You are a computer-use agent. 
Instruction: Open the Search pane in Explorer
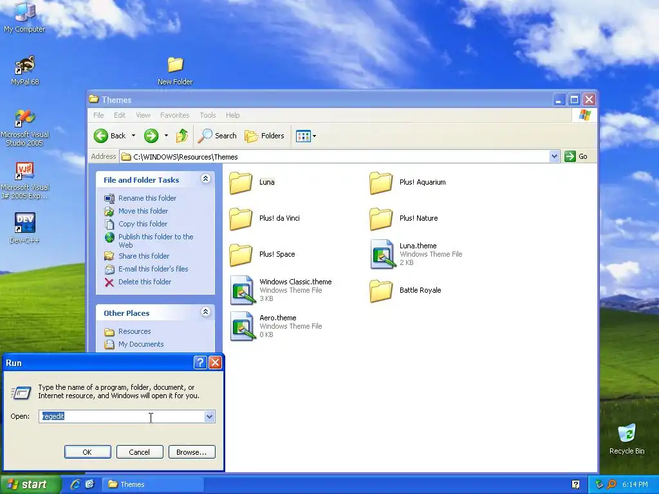click(217, 136)
